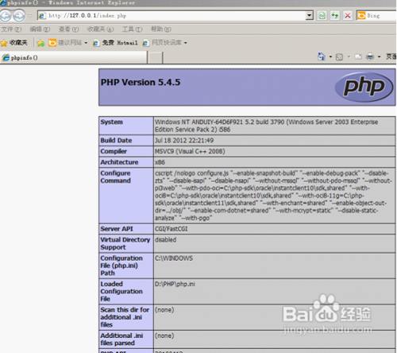
Task: Click the add to favorites bar icon
Action: pos(40,43)
